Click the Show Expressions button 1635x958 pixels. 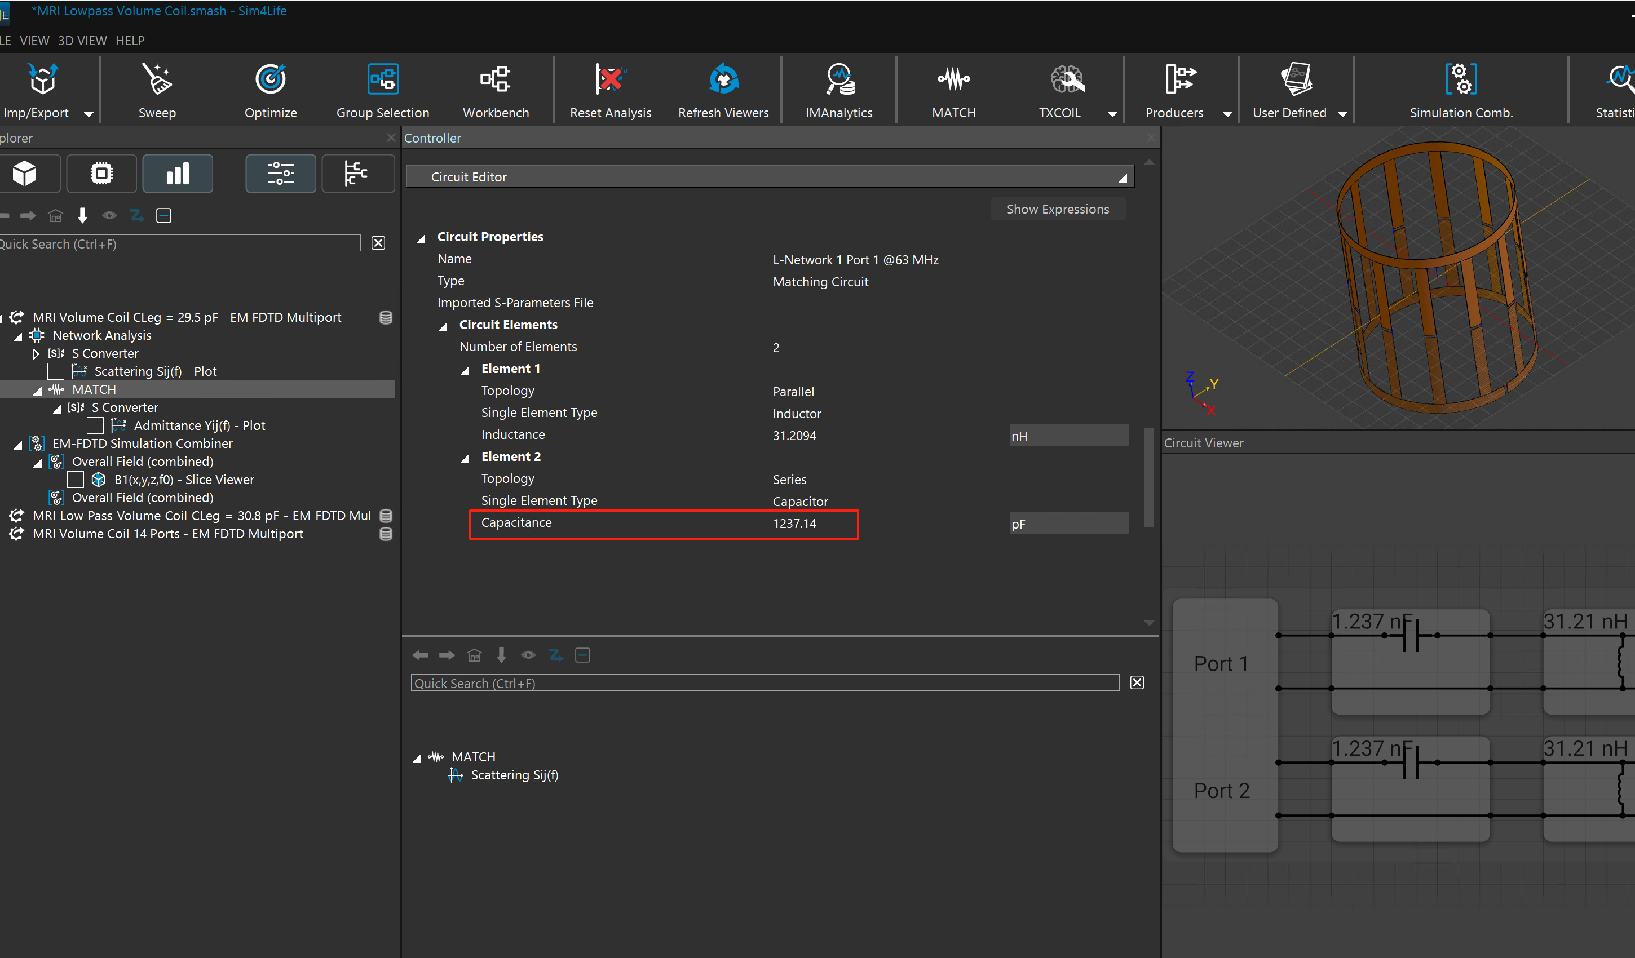coord(1057,209)
